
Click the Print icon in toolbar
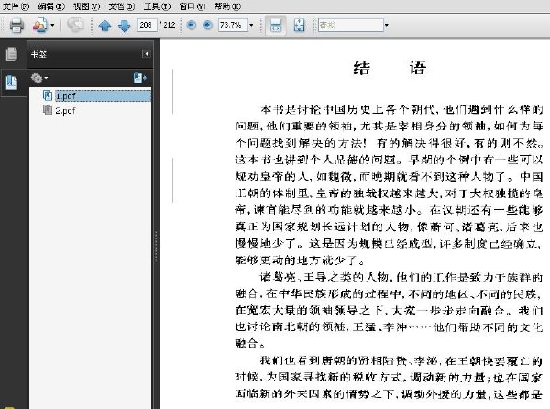click(x=16, y=26)
